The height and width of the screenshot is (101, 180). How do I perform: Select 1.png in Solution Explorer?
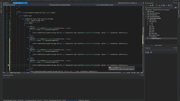click(152, 27)
